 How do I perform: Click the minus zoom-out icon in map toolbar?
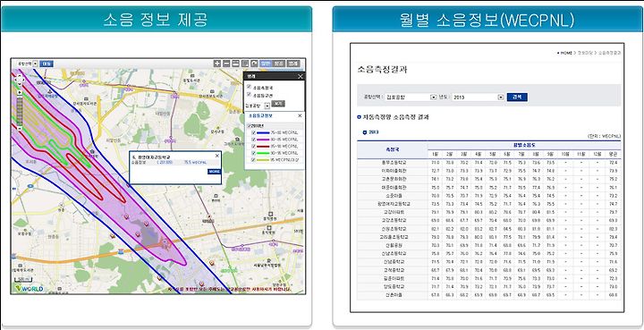226,63
